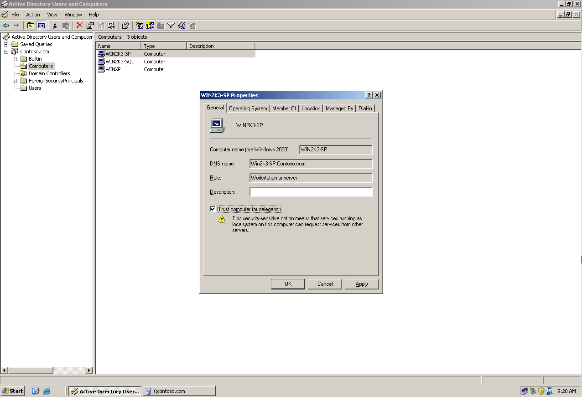Click the red Delete X icon

[x=79, y=26]
